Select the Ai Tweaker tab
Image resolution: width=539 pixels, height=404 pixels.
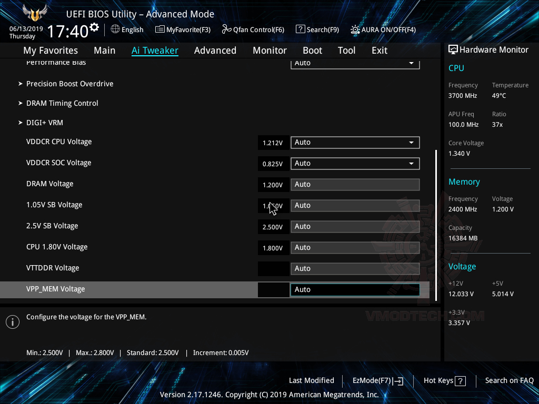pyautogui.click(x=155, y=50)
